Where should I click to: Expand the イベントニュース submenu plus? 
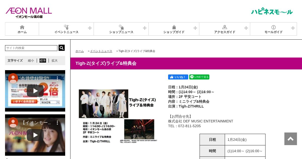click(x=90, y=28)
